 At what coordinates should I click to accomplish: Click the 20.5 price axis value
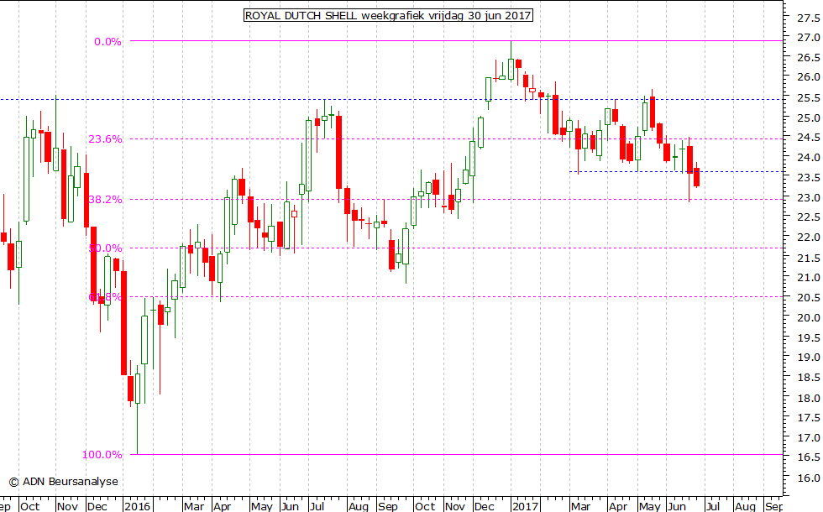(808, 297)
